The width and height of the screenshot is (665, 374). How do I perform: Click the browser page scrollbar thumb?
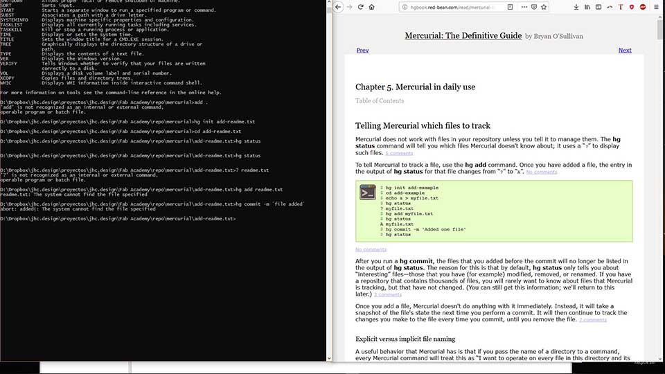(x=660, y=30)
